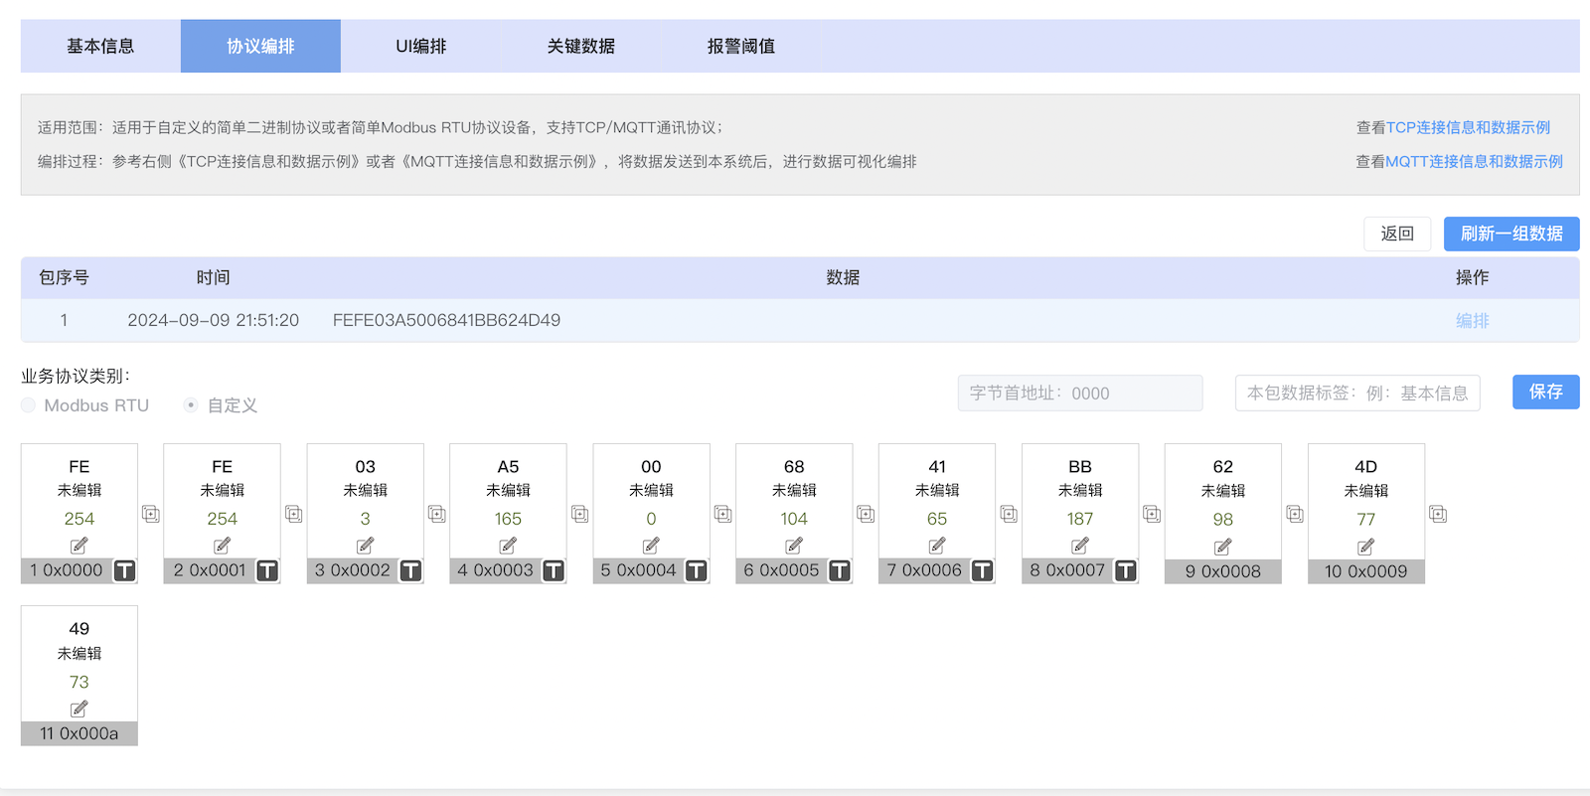Edit the byte BB card at 0x0007
Screen dimensions: 1590x796
coord(1080,546)
